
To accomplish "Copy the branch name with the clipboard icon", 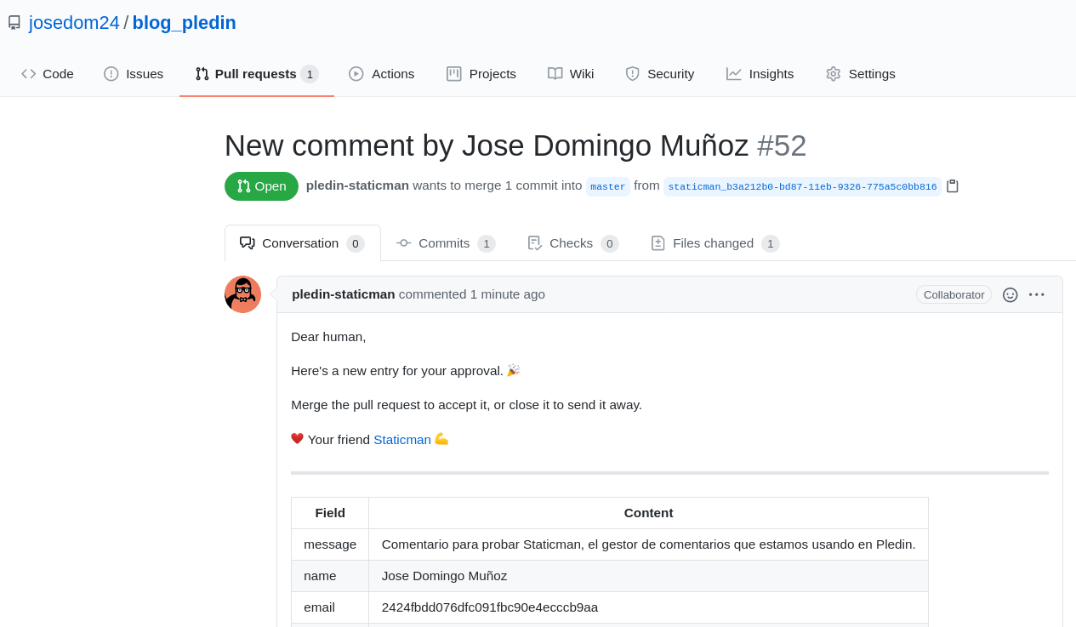I will [952, 186].
